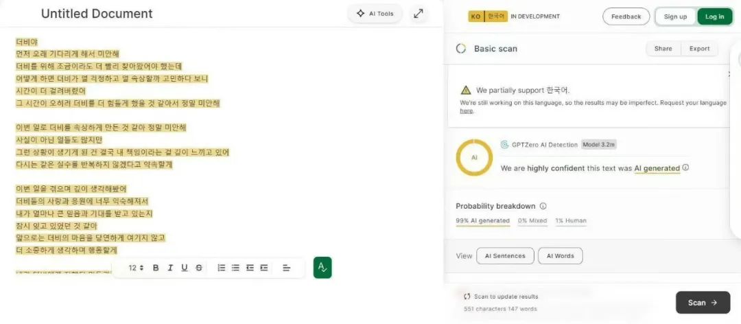Screen dimensions: 741x324
Task: Open the font size 12 stepper
Action: point(136,268)
